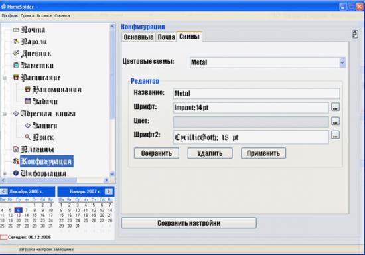The image size is (365, 255).
Task: Open the Вставка menu
Action: pyautogui.click(x=44, y=15)
